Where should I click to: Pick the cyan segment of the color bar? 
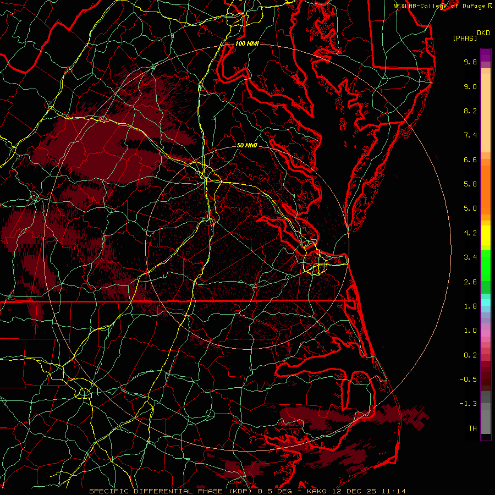pos(486,302)
